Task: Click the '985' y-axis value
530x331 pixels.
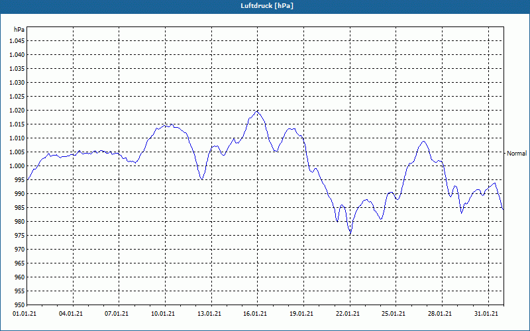Action: [20, 208]
